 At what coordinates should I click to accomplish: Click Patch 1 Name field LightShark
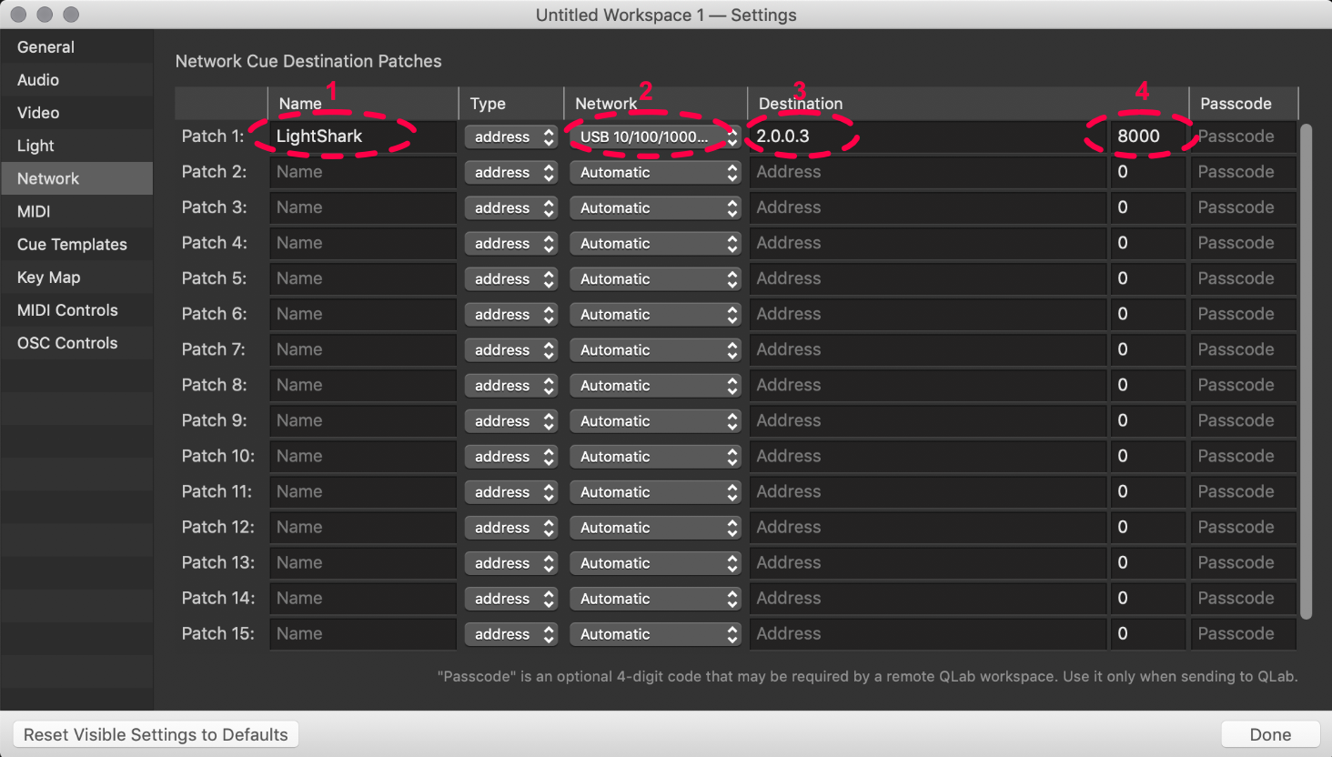(x=363, y=136)
